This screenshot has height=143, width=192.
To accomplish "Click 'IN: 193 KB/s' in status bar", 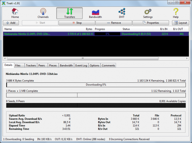I will (44, 139).
